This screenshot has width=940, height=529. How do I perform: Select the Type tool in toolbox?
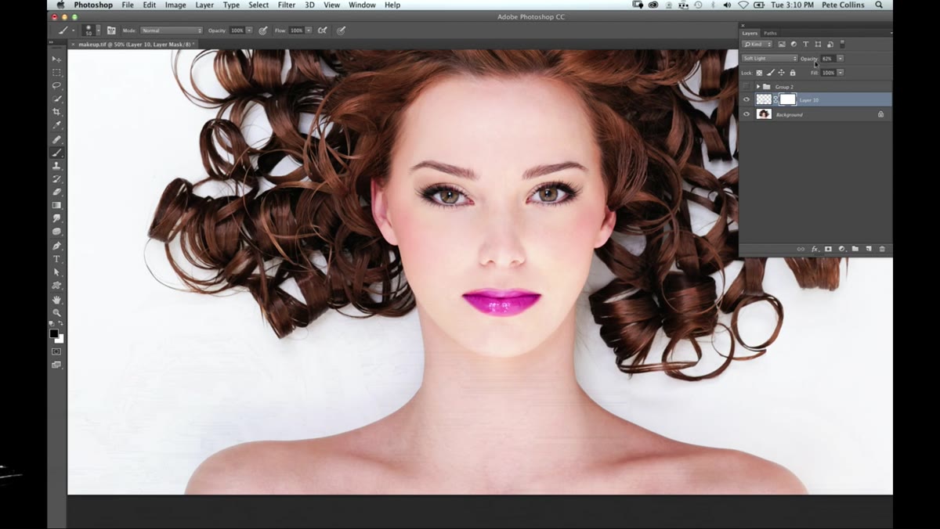(56, 259)
